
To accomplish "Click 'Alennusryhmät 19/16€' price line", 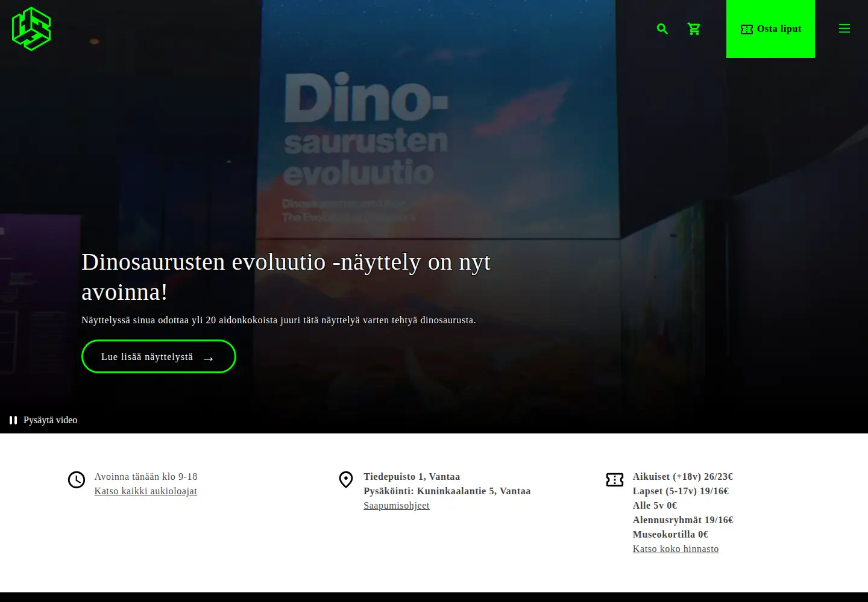I will [x=683, y=520].
